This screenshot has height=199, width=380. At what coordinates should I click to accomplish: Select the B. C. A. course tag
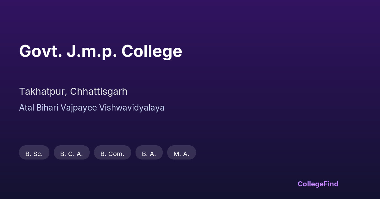[72, 153]
